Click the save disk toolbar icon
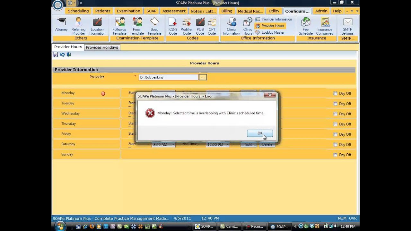411x231 pixels. pyautogui.click(x=56, y=55)
